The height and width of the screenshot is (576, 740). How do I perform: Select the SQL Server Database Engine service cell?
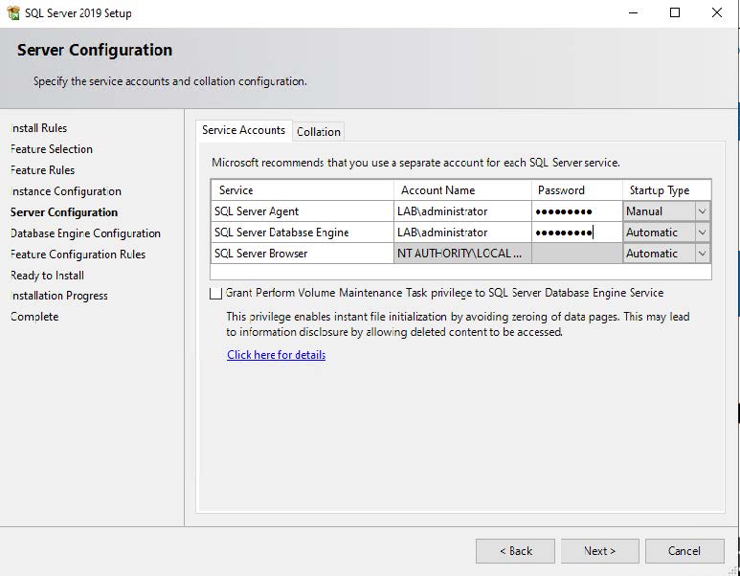303,233
